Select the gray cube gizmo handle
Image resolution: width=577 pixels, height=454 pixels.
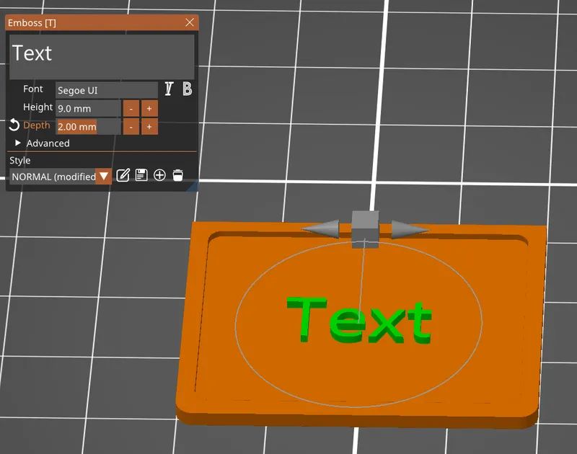coord(365,228)
